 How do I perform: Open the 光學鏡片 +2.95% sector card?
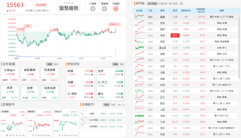click(x=10, y=75)
